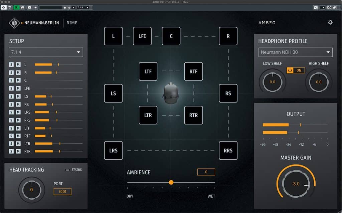Select the LFE speaker box

click(x=142, y=36)
